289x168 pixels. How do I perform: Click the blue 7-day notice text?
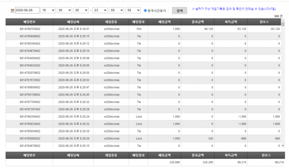pos(234,9)
